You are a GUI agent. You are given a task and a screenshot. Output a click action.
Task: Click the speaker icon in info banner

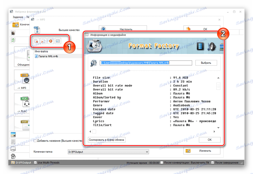pos(211,46)
